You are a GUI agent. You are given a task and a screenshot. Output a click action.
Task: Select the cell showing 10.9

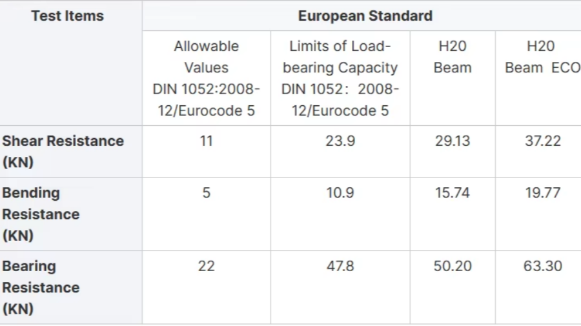(x=340, y=193)
